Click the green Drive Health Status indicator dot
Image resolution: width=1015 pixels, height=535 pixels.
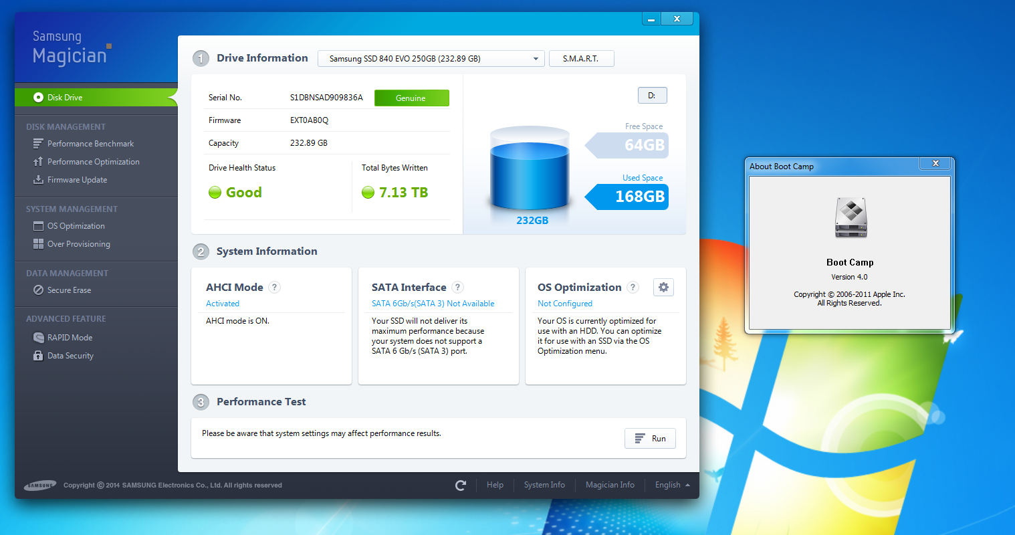click(215, 193)
